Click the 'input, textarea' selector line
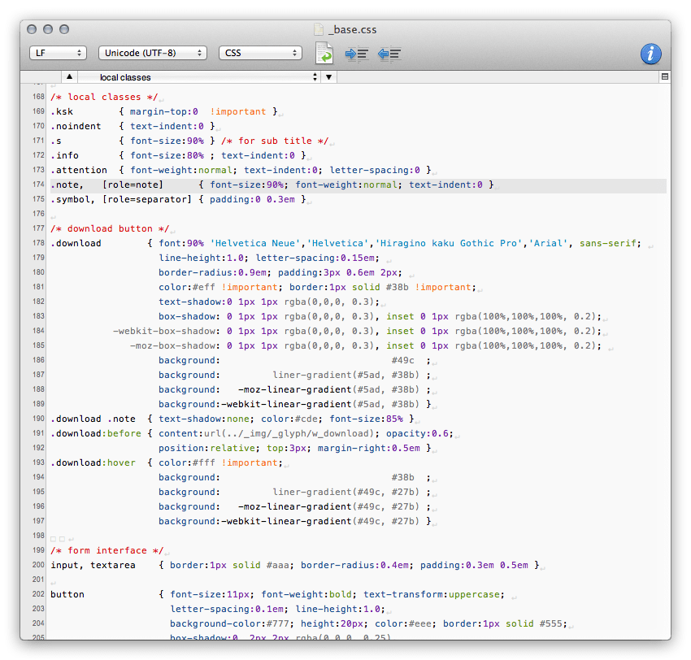This screenshot has width=691, height=660. 91,566
